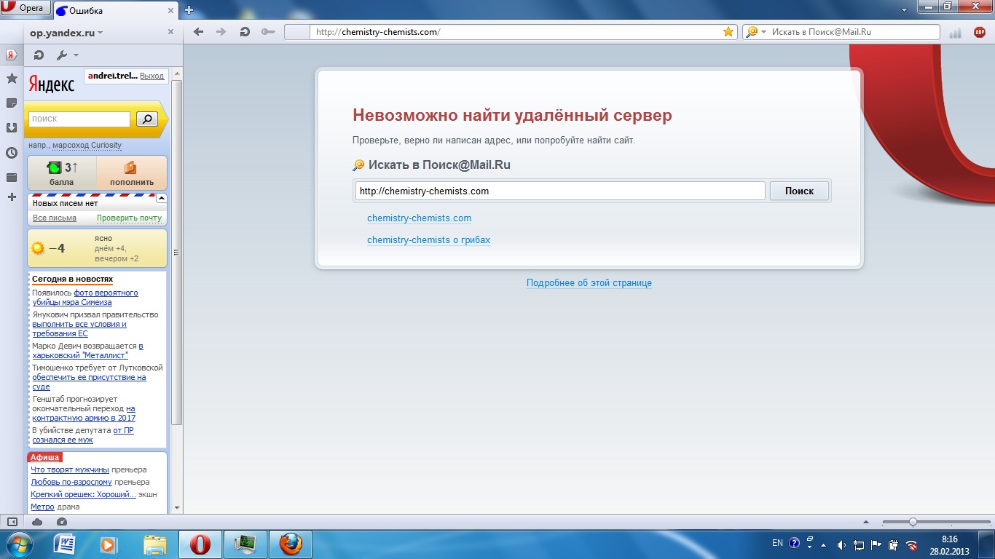Image resolution: width=995 pixels, height=559 pixels.
Task: Open the Downloads panel in sidebar
Action: (12, 128)
